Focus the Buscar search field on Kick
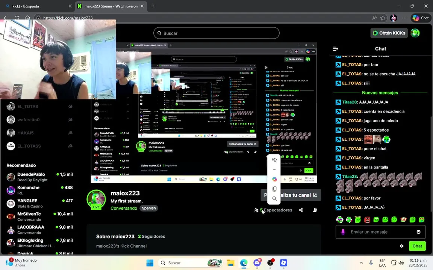 click(216, 33)
